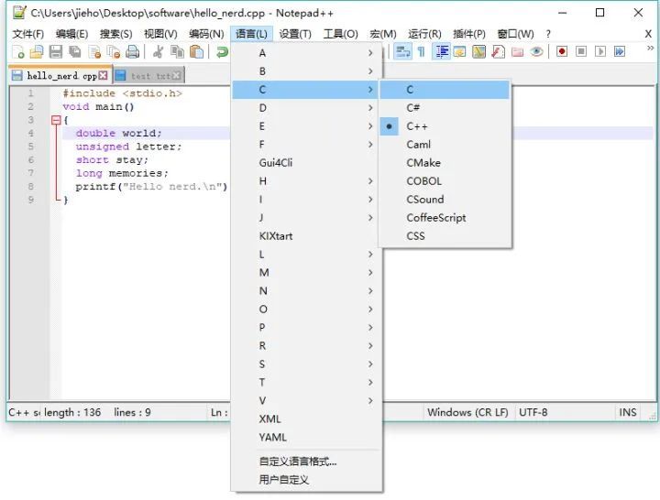Stop macro recording square icon

581,51
